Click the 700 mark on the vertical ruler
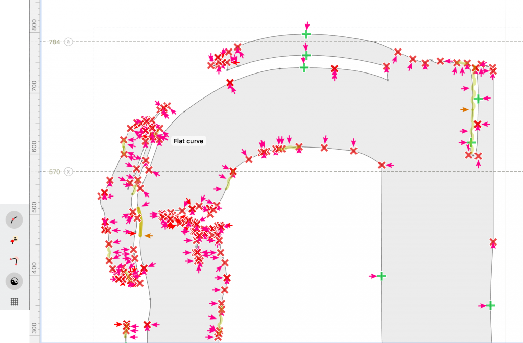The image size is (523, 343). pos(35,86)
